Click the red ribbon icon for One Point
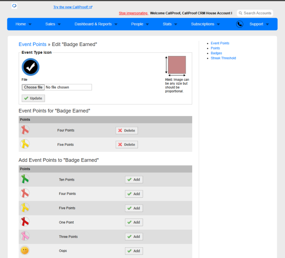This screenshot has height=258, width=285. click(x=25, y=222)
